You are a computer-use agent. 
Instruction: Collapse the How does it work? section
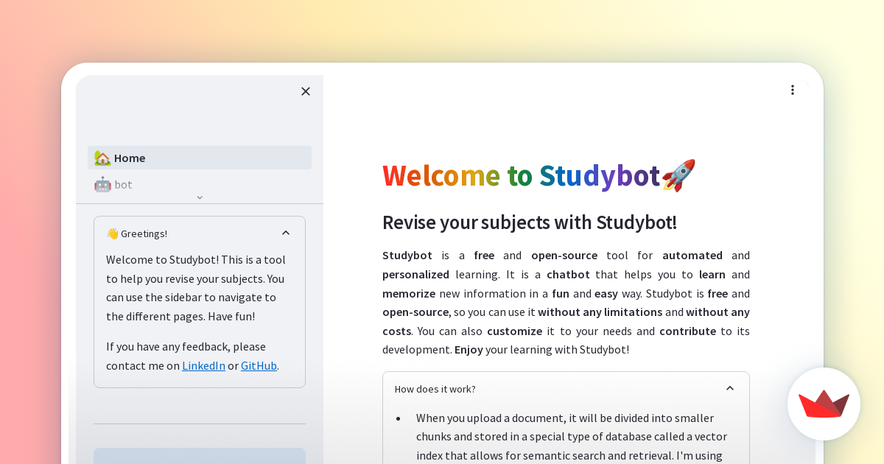tap(730, 388)
